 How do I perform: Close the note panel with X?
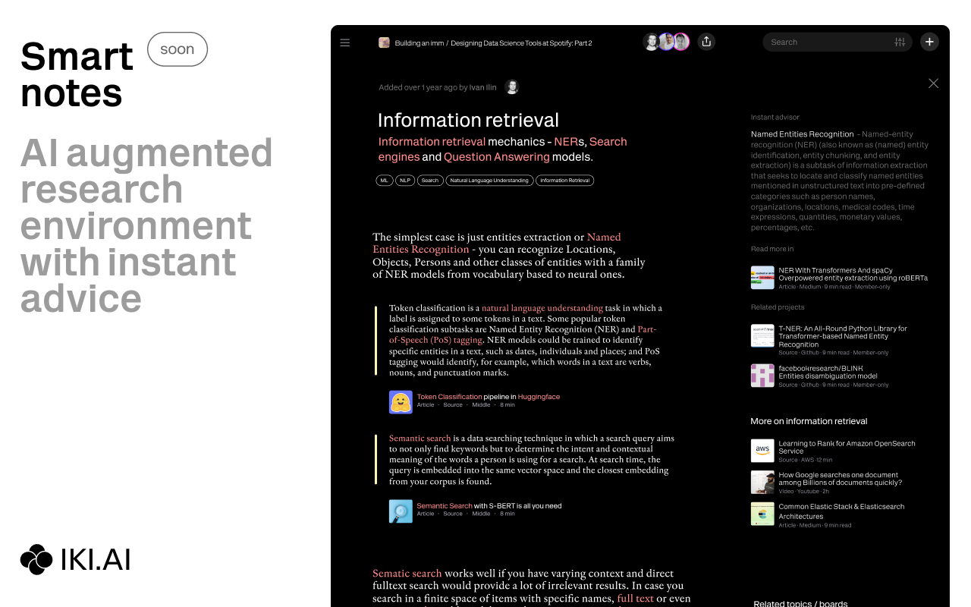click(x=934, y=83)
